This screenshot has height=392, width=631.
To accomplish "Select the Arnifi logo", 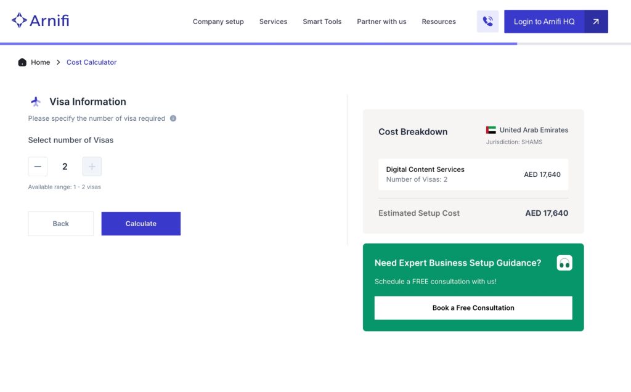I will coord(40,19).
